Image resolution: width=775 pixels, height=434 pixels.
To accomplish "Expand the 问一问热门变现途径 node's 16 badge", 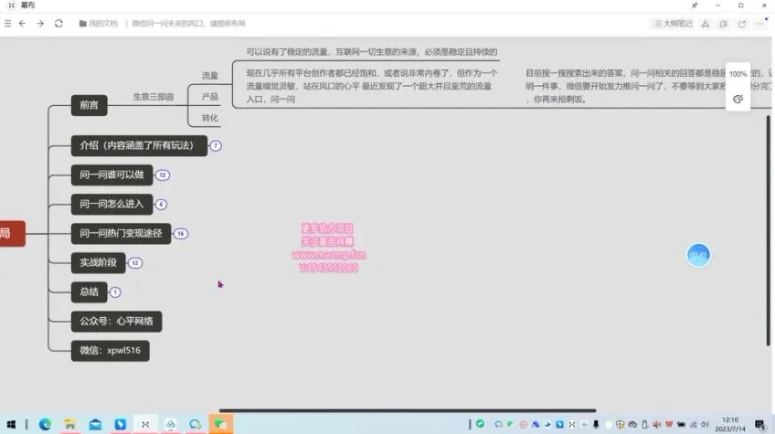I will click(x=180, y=233).
